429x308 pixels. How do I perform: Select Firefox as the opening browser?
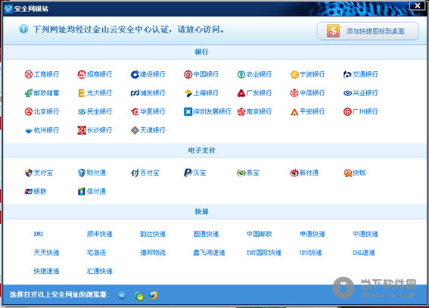tap(154, 295)
